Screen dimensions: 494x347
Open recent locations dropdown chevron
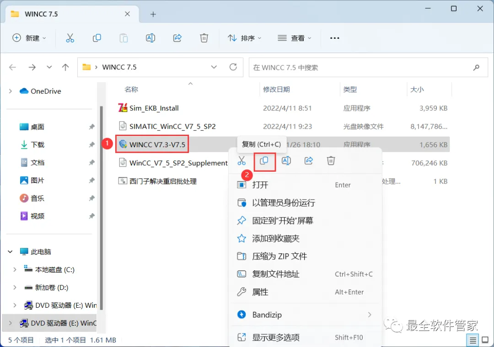(49, 67)
